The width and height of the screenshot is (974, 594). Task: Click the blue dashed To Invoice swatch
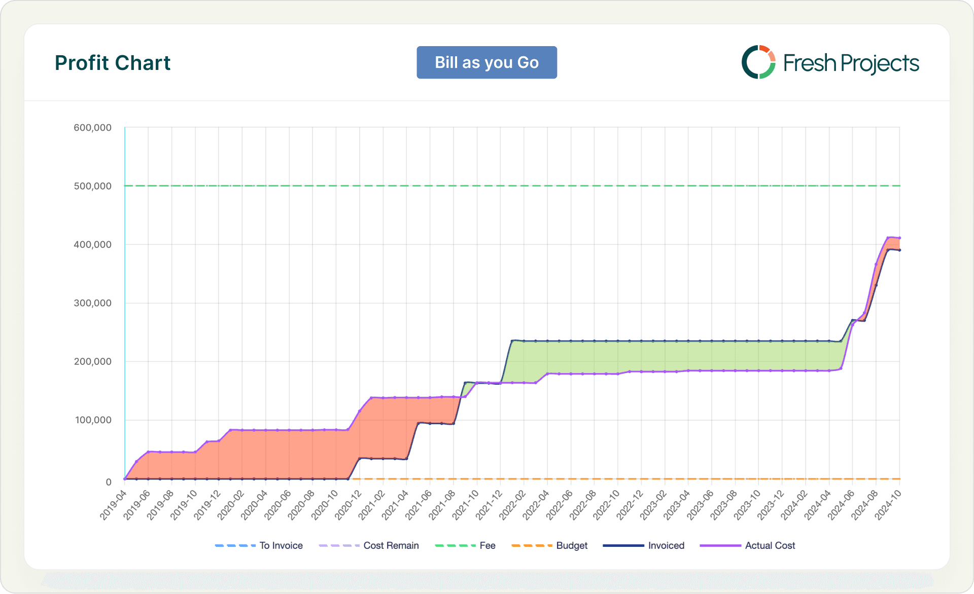[235, 545]
